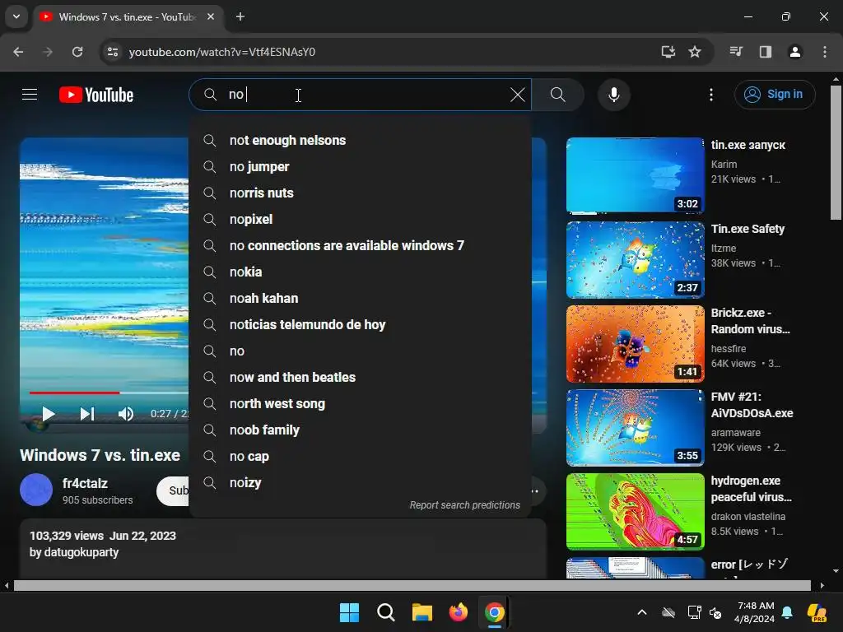The image size is (843, 632).
Task: Choose suggestion 'not enough nelsons'
Action: pos(360,140)
